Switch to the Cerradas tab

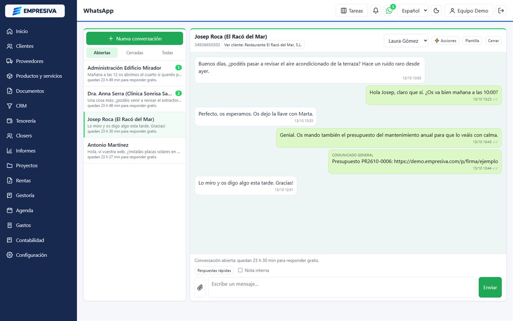click(x=135, y=53)
